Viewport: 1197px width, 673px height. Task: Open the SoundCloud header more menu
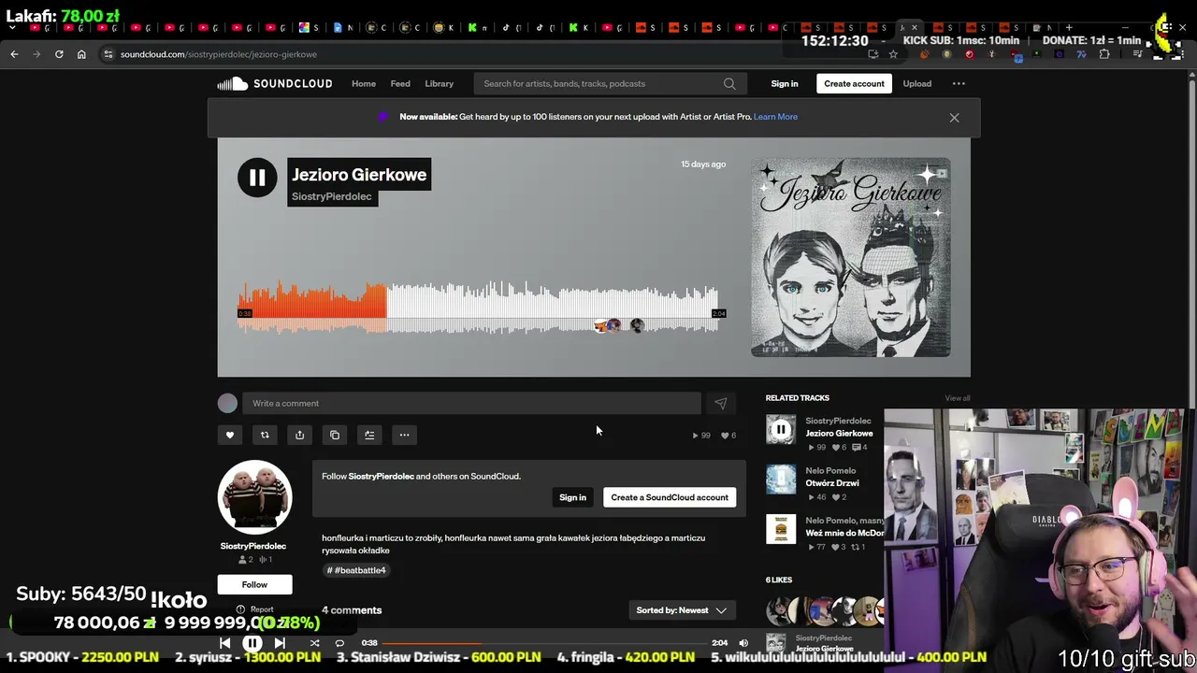[x=959, y=84]
